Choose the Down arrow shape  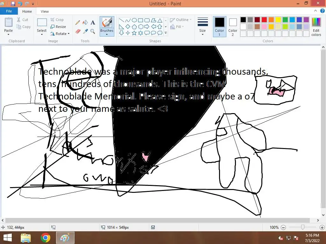(121, 33)
